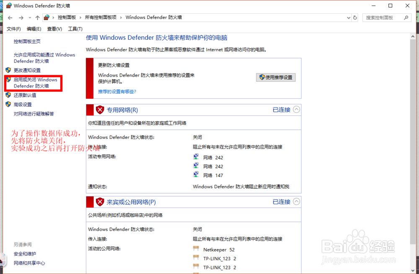Click the 来宾或公用网络(P) heading
The height and width of the screenshot is (274, 419).
[x=131, y=202]
